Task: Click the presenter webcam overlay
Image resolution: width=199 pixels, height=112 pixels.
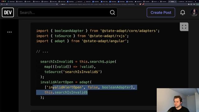Action: [x=178, y=100]
